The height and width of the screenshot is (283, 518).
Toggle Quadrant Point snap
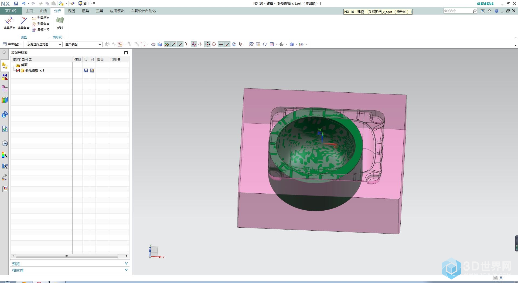[214, 44]
